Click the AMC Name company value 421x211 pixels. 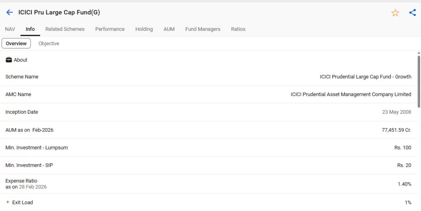coord(350,94)
